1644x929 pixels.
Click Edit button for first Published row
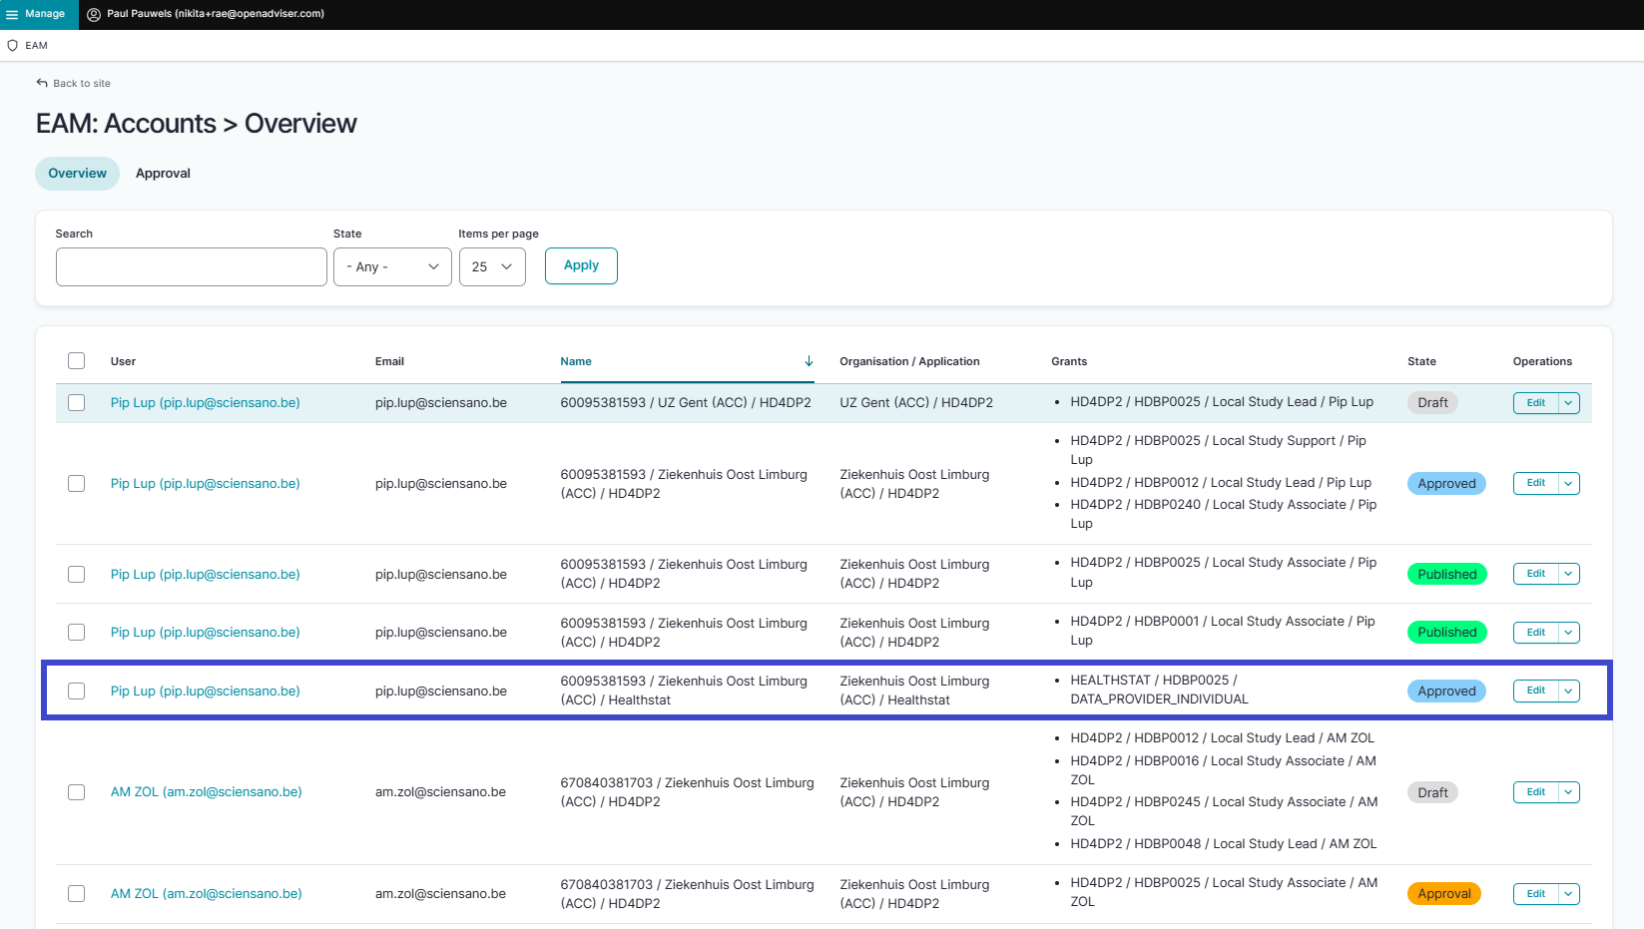tap(1535, 574)
